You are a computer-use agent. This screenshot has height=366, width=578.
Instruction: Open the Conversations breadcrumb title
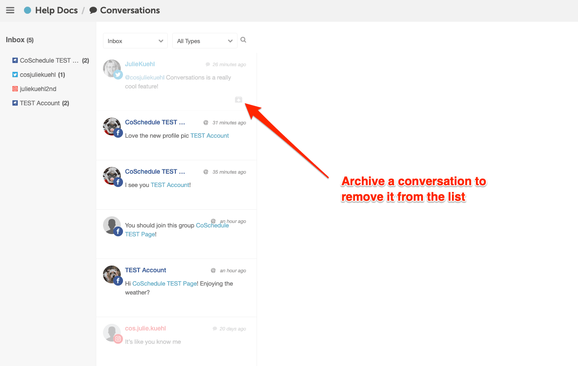(x=130, y=10)
